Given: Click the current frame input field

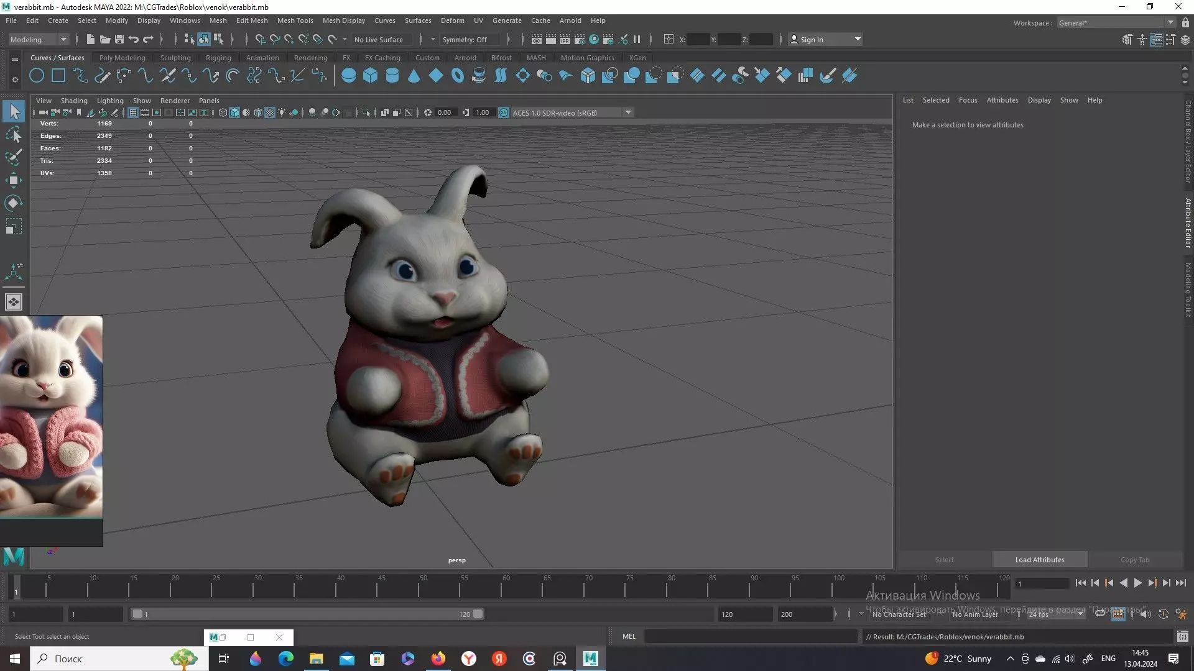Looking at the screenshot, I should point(1043,583).
